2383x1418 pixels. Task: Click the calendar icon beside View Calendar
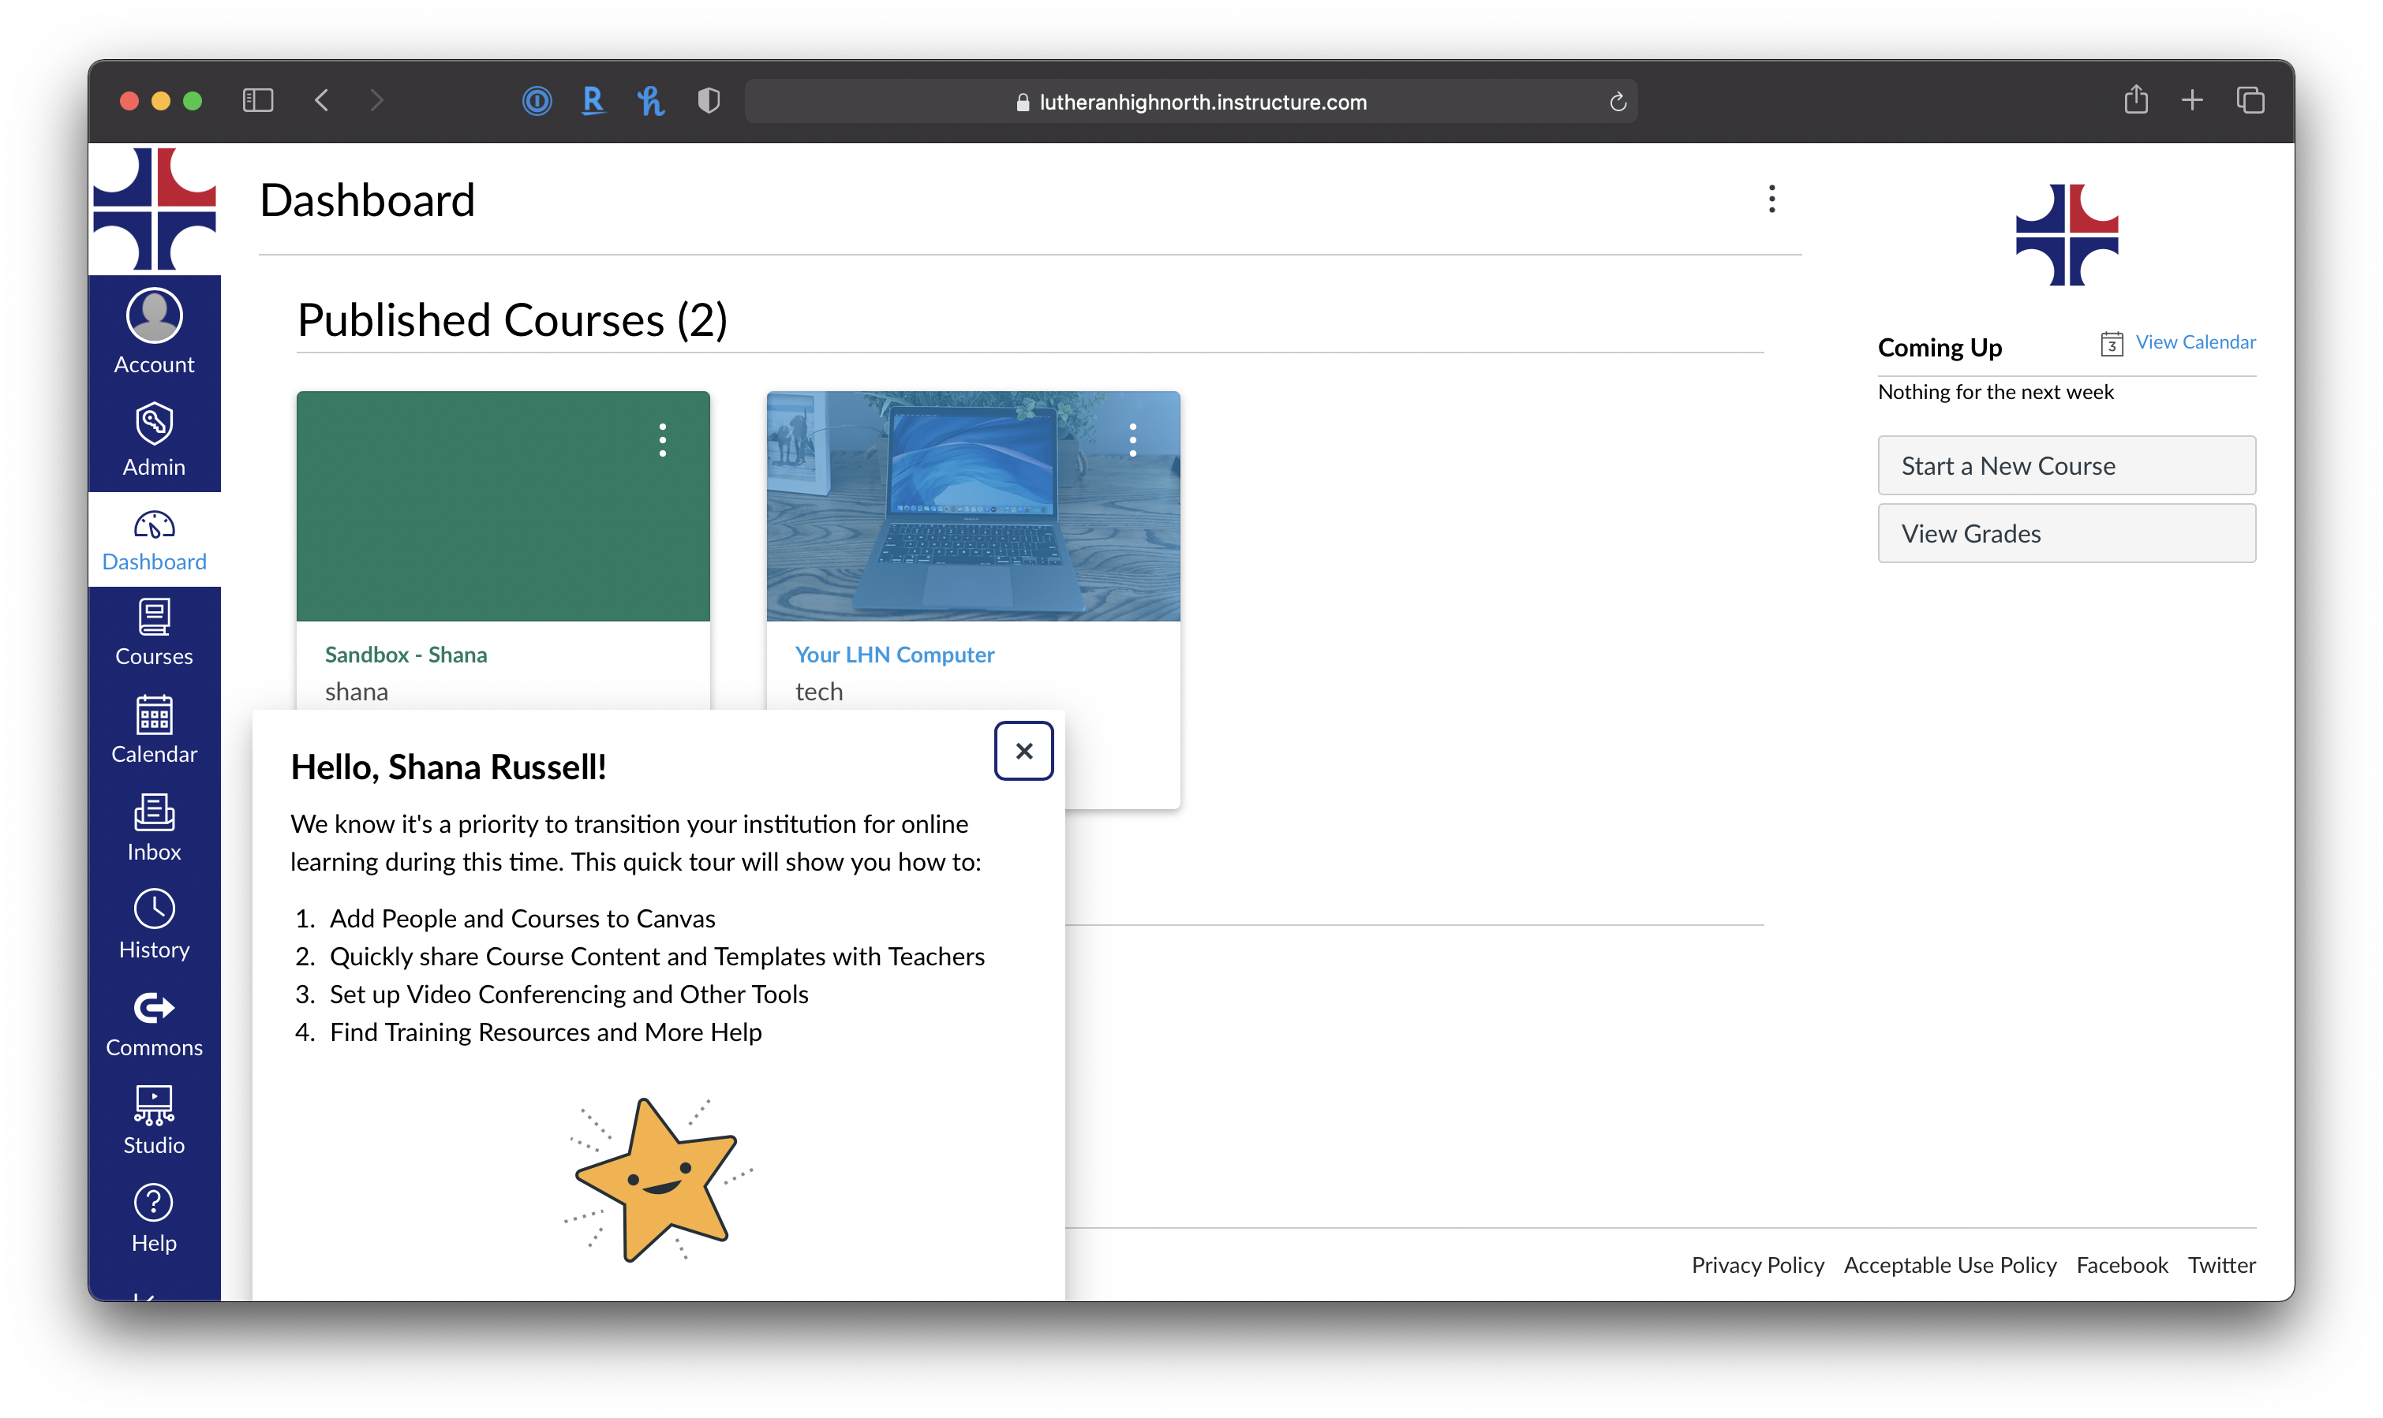coord(2112,343)
